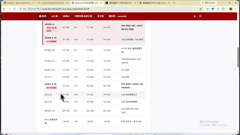240x135 pixels.
Task: Click the 22.4 GB cell in Q5_K_M row
Action: point(106,102)
